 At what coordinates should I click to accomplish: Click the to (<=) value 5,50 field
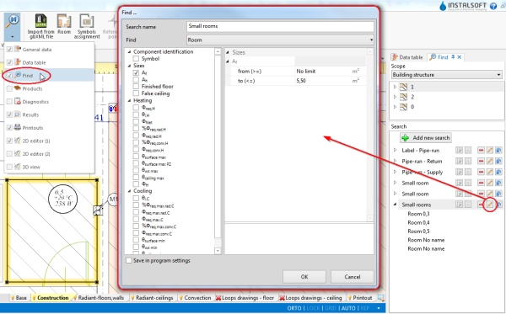point(323,81)
